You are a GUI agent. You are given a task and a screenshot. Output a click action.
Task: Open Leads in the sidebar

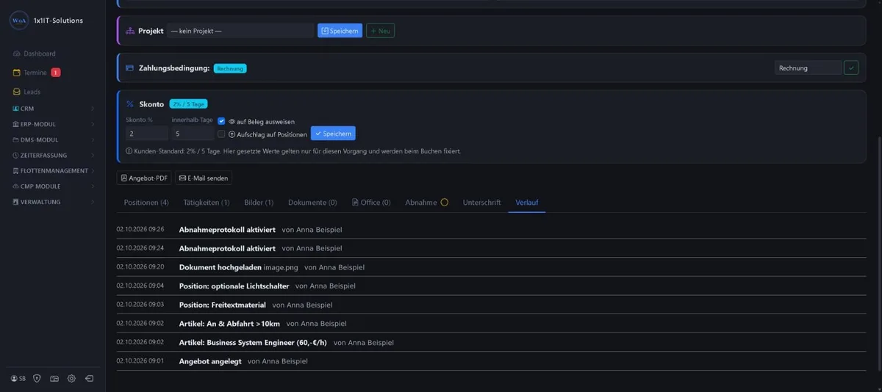pyautogui.click(x=26, y=92)
